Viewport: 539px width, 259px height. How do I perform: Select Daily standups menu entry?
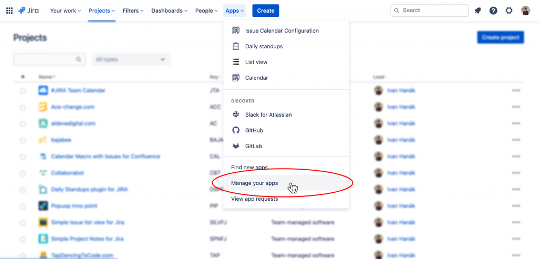(286, 46)
